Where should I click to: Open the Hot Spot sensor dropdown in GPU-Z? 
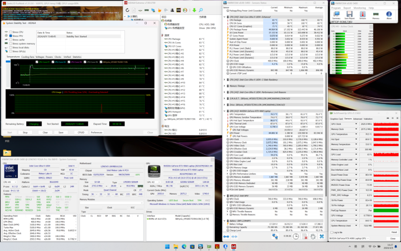click(x=356, y=139)
